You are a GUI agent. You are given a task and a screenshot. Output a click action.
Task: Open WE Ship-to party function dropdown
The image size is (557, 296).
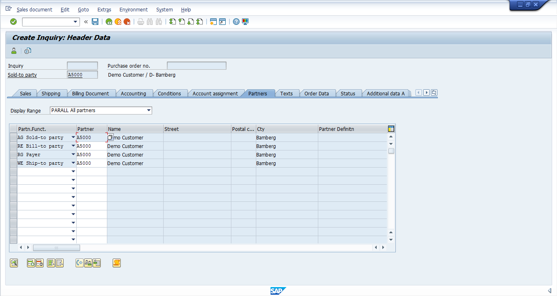pyautogui.click(x=73, y=163)
